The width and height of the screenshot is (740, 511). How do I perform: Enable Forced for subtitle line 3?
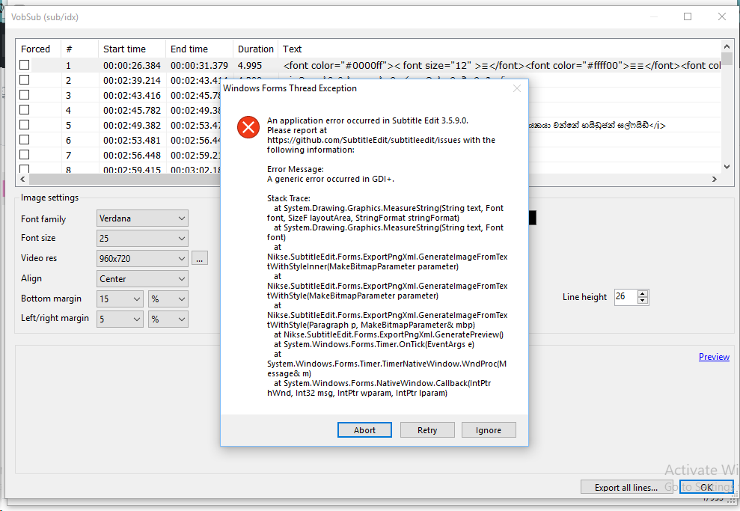[25, 94]
